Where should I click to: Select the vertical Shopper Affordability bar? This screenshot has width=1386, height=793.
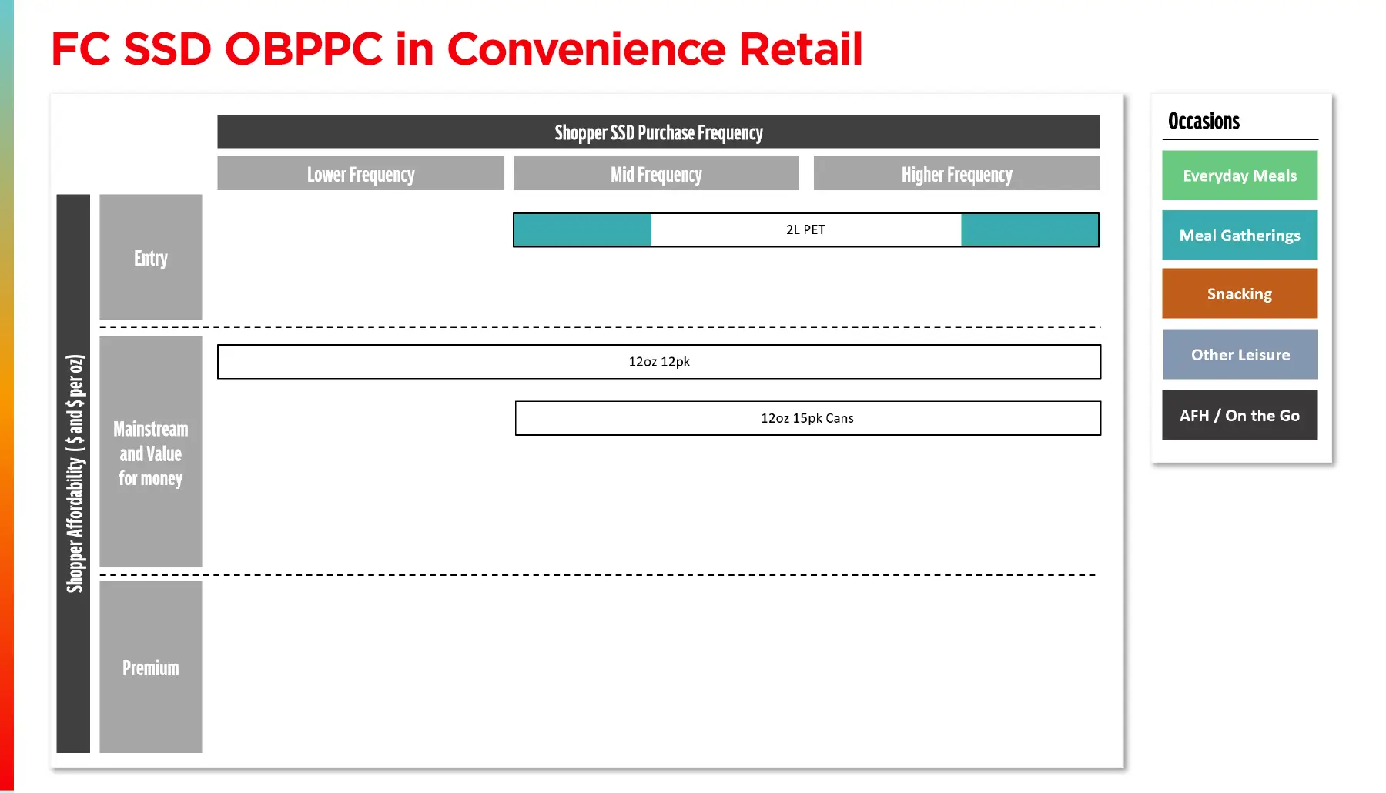[74, 473]
